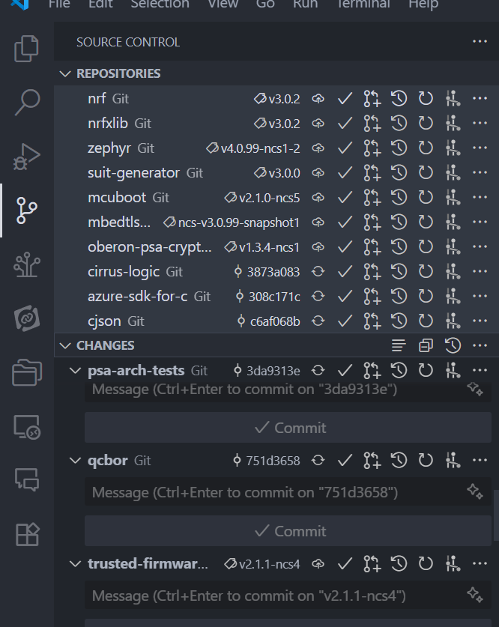499x627 pixels.
Task: Select the nrfxlib repository row
Action: [x=276, y=123]
